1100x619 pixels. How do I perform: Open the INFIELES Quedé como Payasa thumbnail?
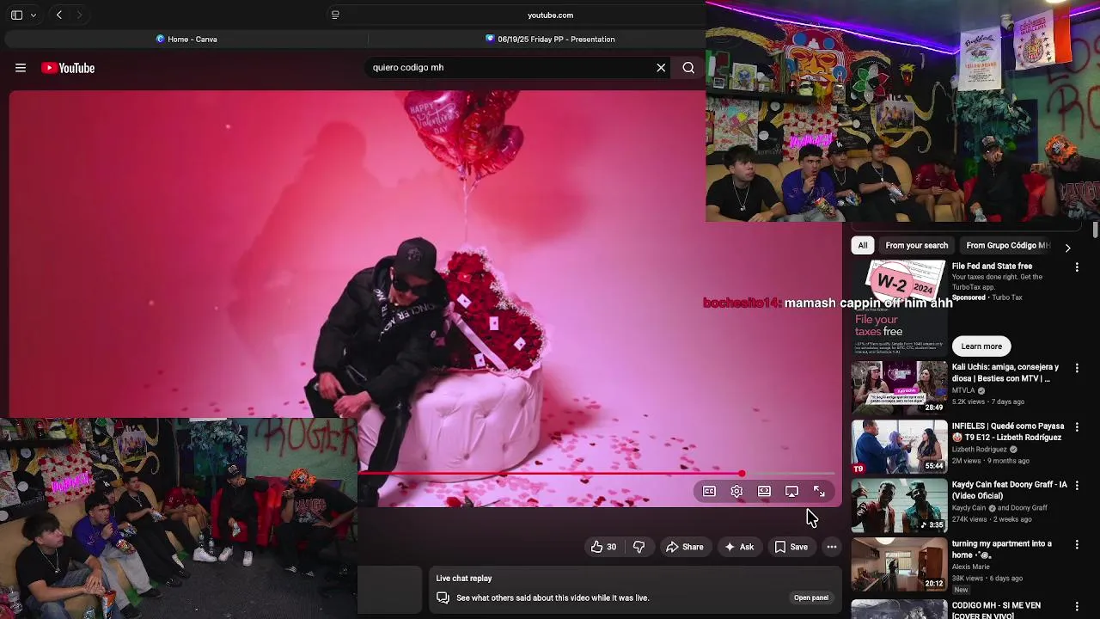click(x=899, y=446)
